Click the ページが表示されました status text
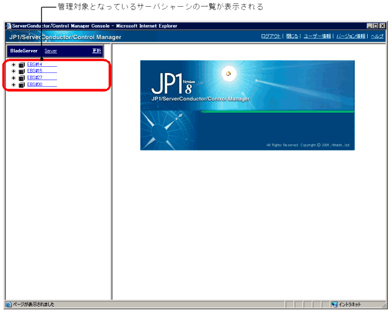This screenshot has width=389, height=311. 33,304
